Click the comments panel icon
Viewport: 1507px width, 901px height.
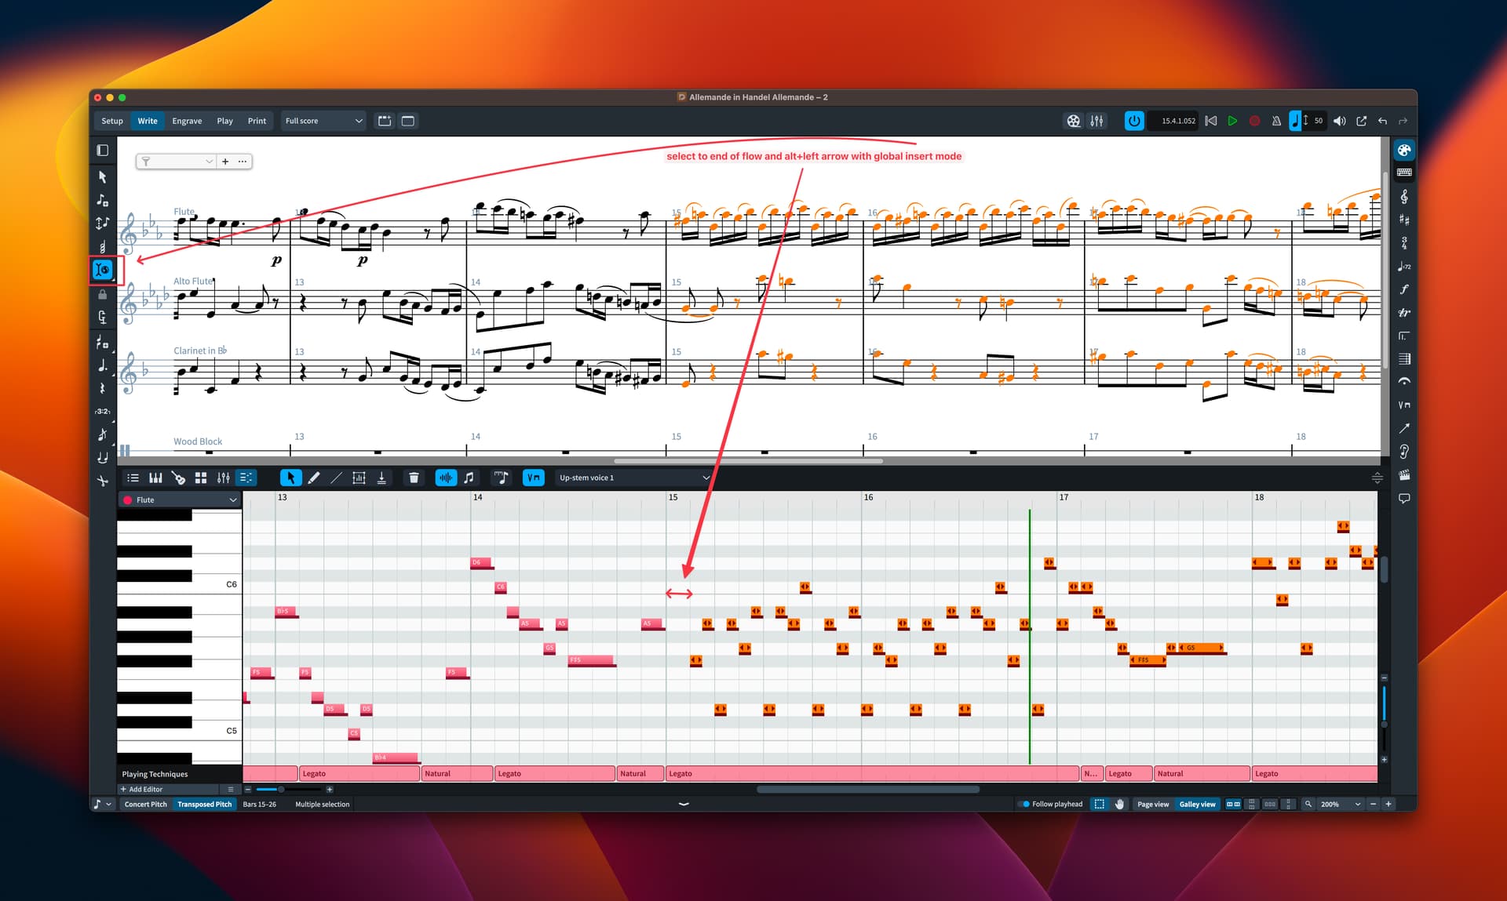[x=1404, y=499]
